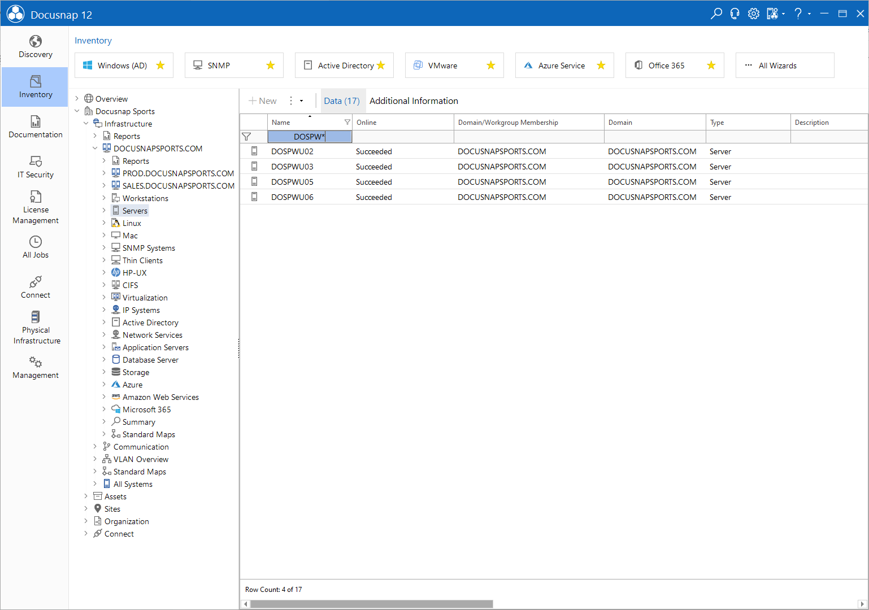The width and height of the screenshot is (869, 610).
Task: Select row DOSPWU06 server icon
Action: pos(254,197)
